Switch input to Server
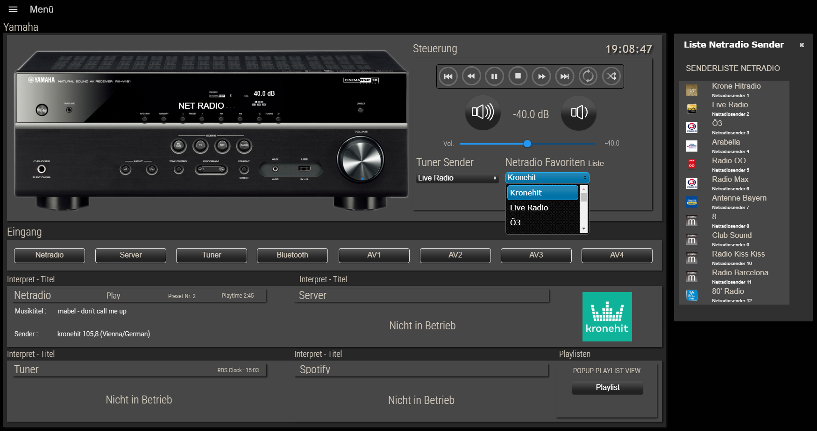 pos(131,255)
